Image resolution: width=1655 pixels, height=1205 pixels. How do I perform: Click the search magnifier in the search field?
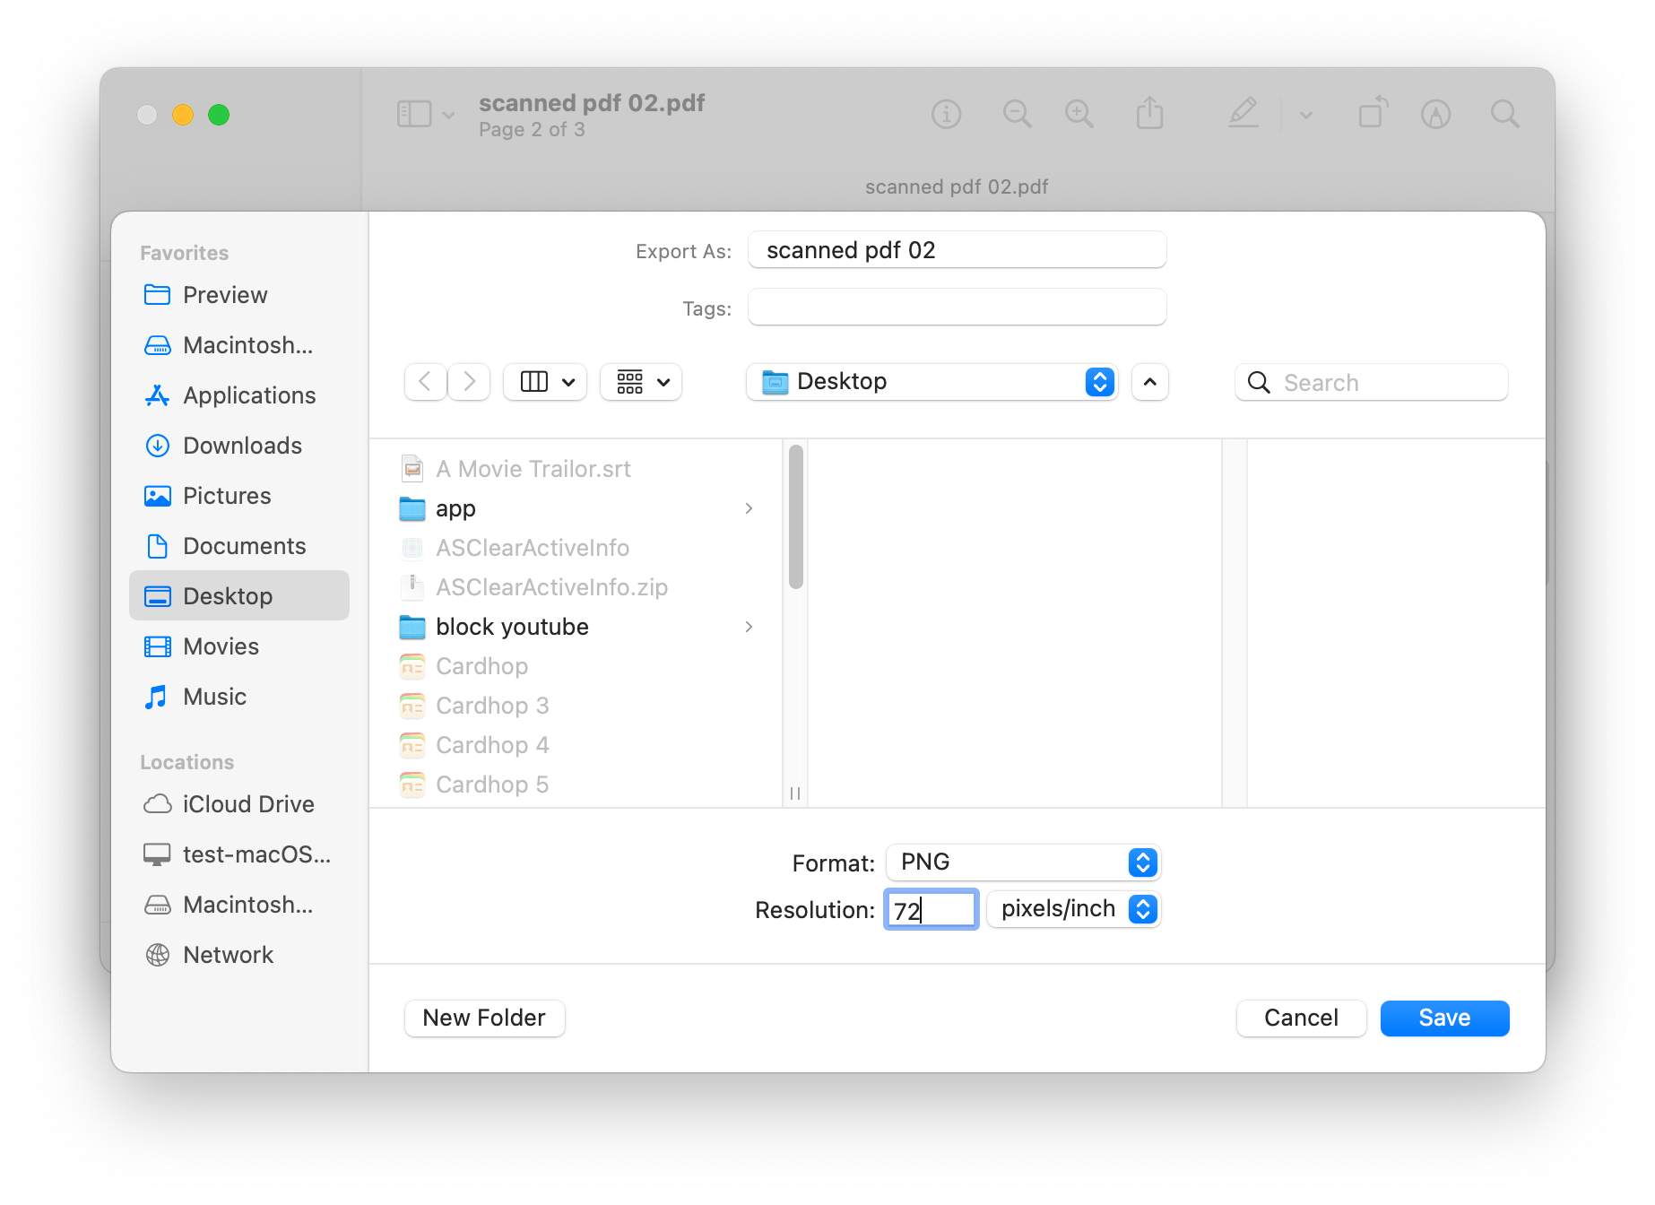coord(1259,382)
